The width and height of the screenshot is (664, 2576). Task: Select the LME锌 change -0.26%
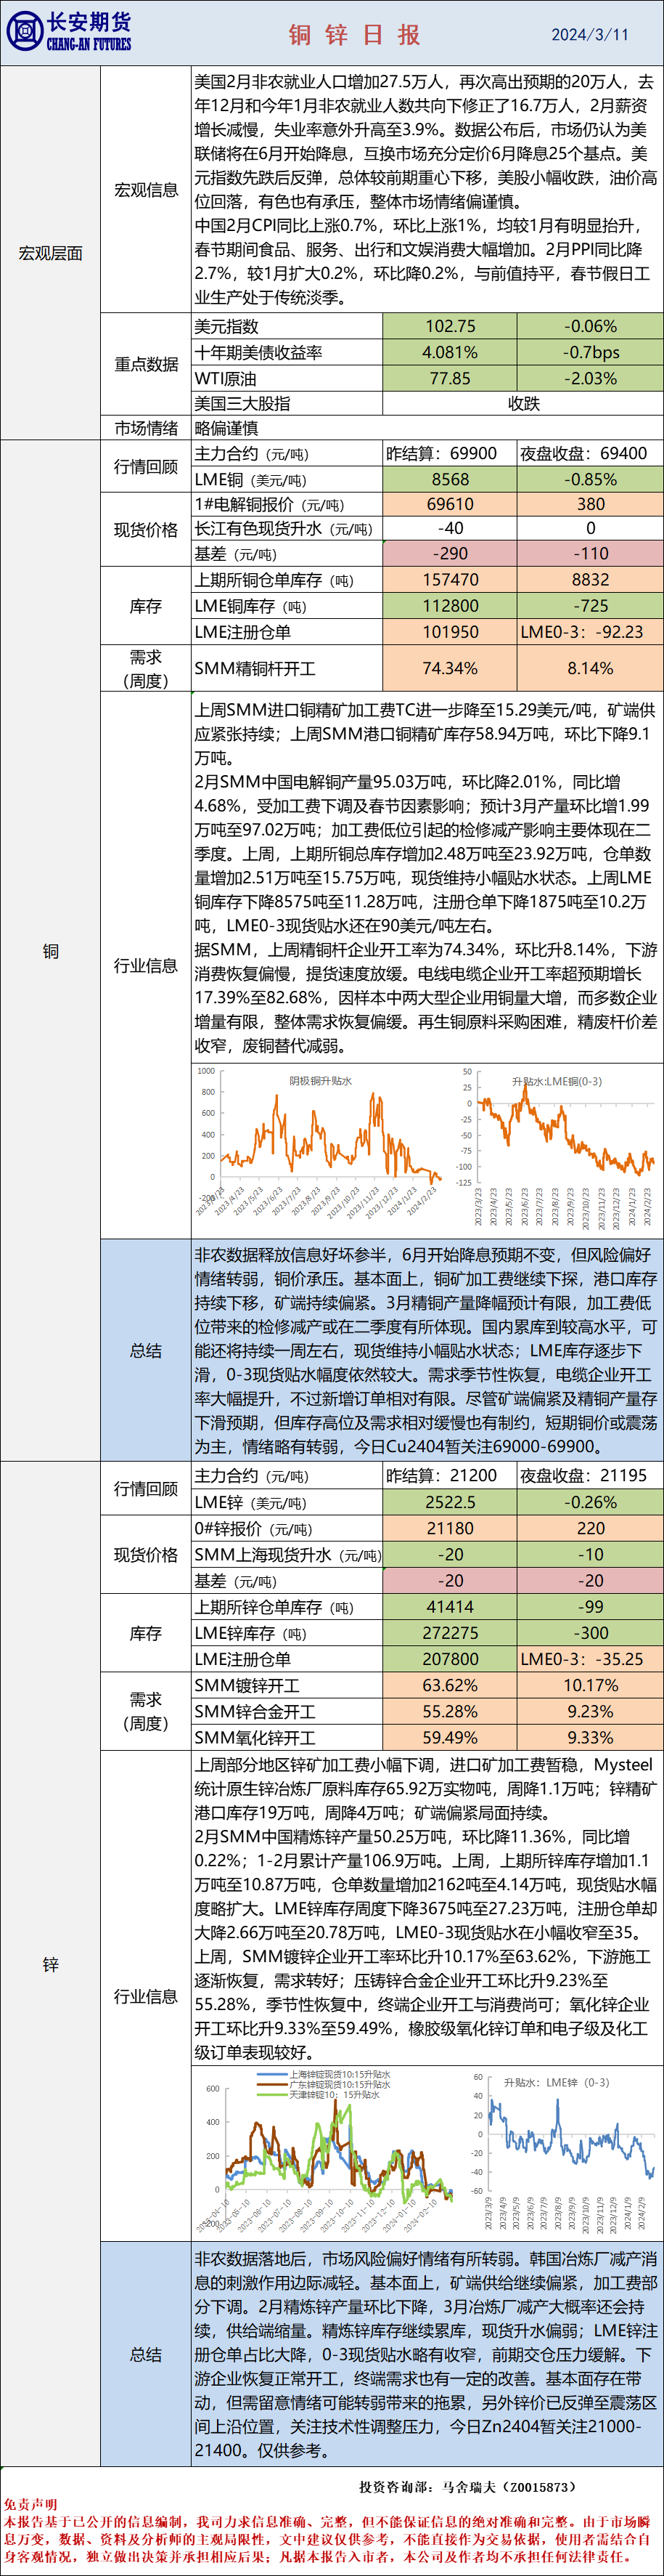click(590, 1502)
